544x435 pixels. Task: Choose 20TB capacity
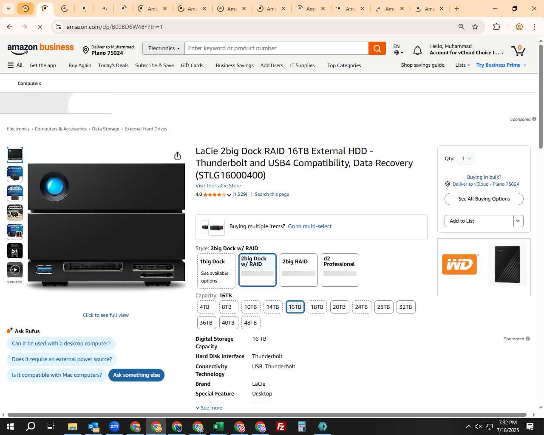coord(339,307)
